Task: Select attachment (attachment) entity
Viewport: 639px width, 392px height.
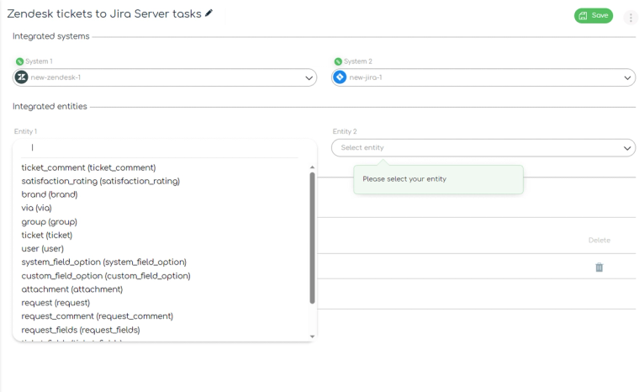Action: [x=71, y=289]
